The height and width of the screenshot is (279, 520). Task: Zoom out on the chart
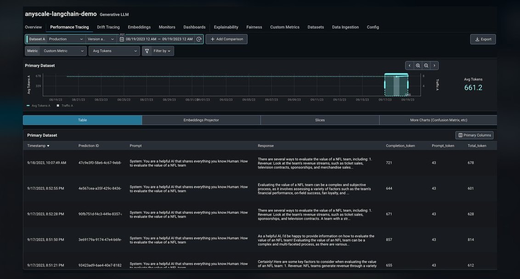point(426,66)
